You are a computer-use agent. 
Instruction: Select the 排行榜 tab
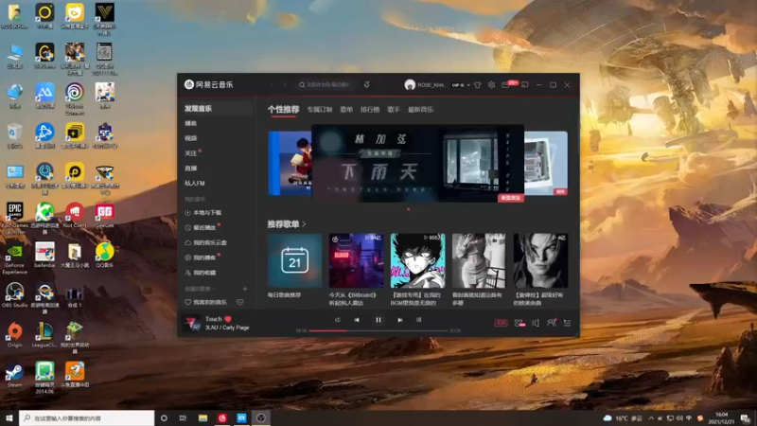[370, 110]
